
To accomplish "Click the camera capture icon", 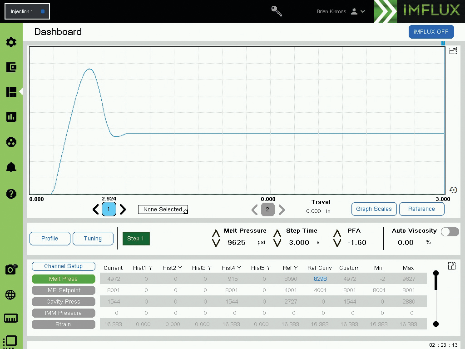I will (x=11, y=269).
